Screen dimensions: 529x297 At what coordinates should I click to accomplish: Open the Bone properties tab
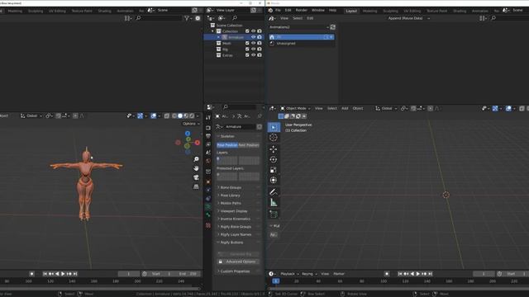pyautogui.click(x=208, y=214)
